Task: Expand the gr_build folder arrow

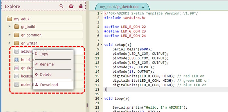Action: (x=10, y=26)
